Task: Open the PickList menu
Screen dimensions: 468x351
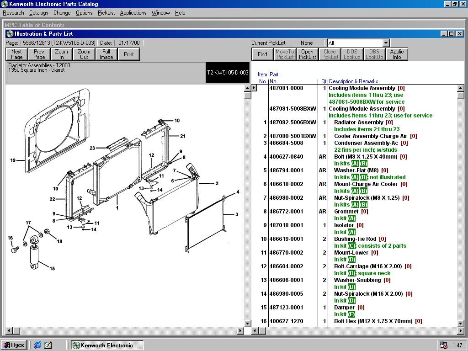Action: (x=106, y=13)
